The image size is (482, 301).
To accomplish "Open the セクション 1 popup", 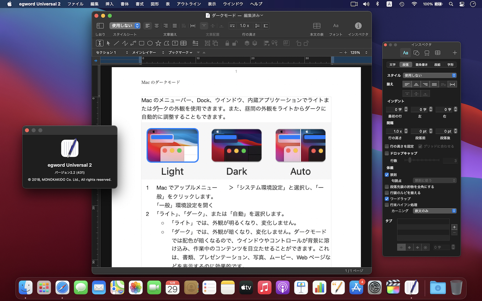I will (x=112, y=52).
